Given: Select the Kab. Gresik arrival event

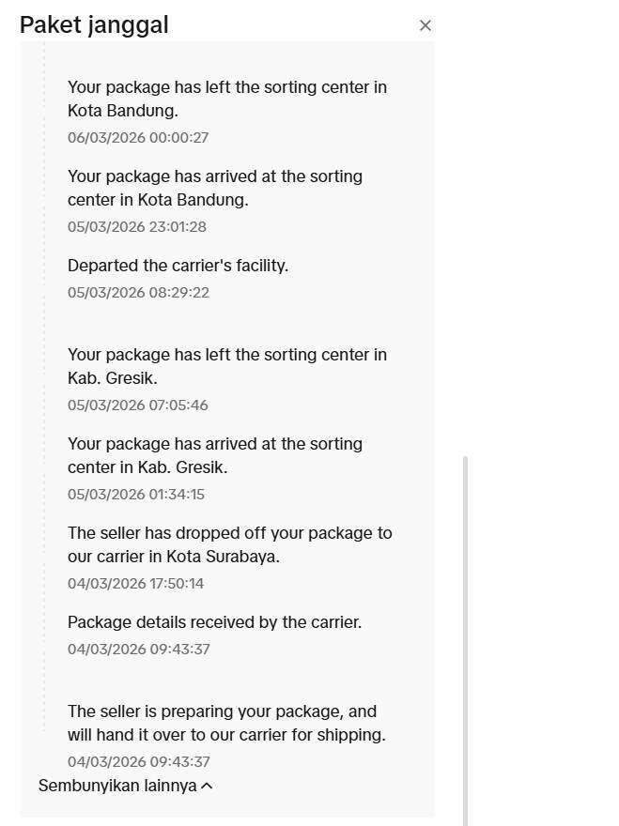Looking at the screenshot, I should 214,455.
